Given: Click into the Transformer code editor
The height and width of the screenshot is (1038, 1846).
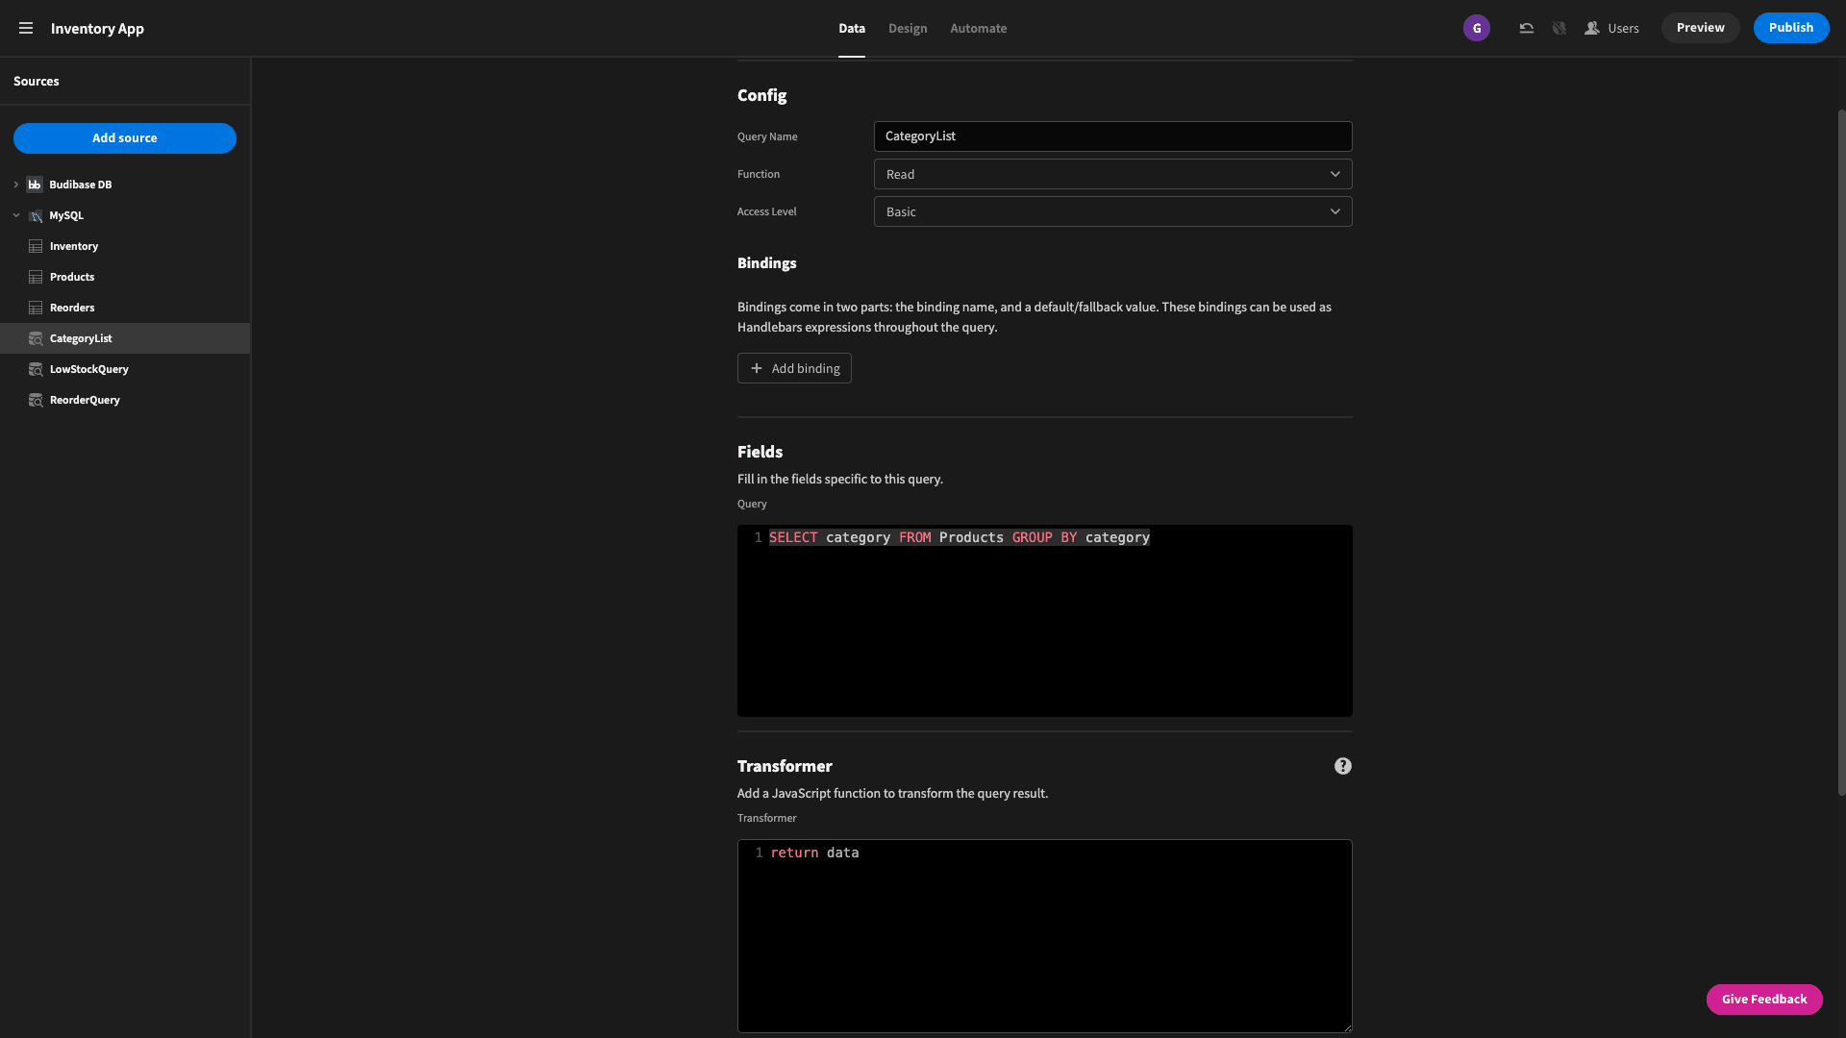Looking at the screenshot, I should coord(1044,936).
